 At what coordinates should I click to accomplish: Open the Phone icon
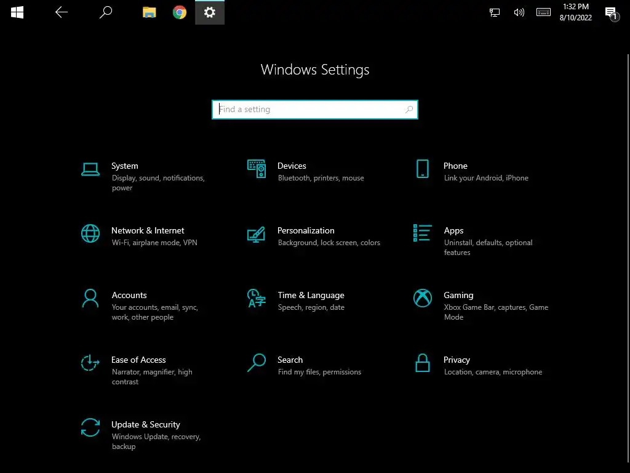(422, 169)
